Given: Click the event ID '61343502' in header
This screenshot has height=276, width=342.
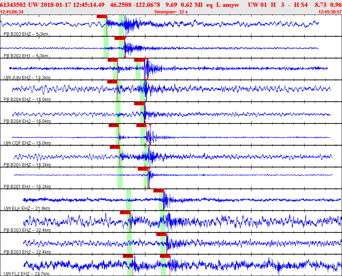Looking at the screenshot, I should click(x=13, y=5).
